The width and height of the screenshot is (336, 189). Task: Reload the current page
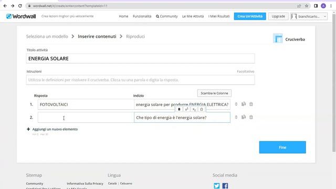click(x=20, y=6)
